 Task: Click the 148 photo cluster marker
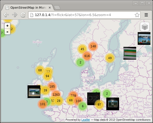93,46
